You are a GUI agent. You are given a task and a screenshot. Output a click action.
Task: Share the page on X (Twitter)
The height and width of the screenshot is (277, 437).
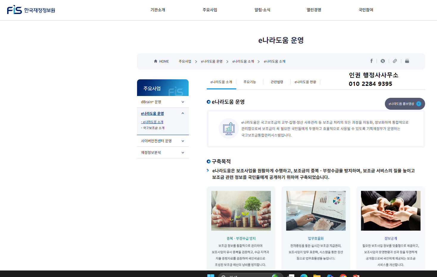pyautogui.click(x=383, y=61)
